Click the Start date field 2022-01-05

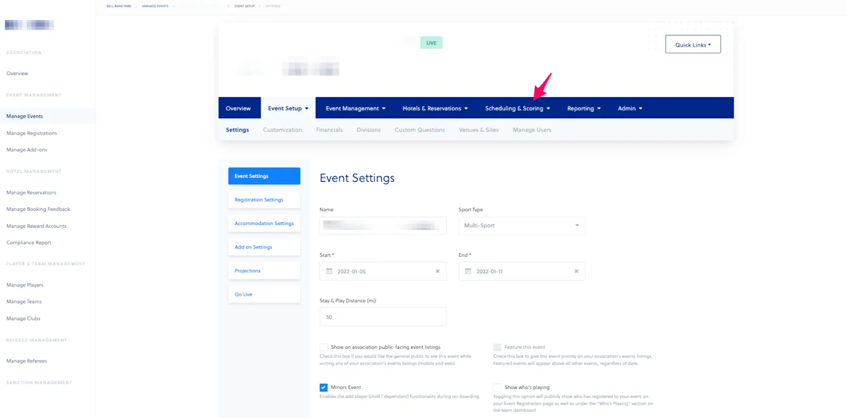point(383,271)
